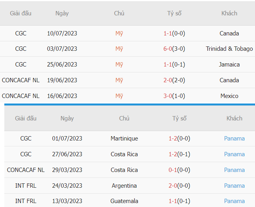Click the Giải đấu header in the top table
255x207 pixels.
(21, 13)
